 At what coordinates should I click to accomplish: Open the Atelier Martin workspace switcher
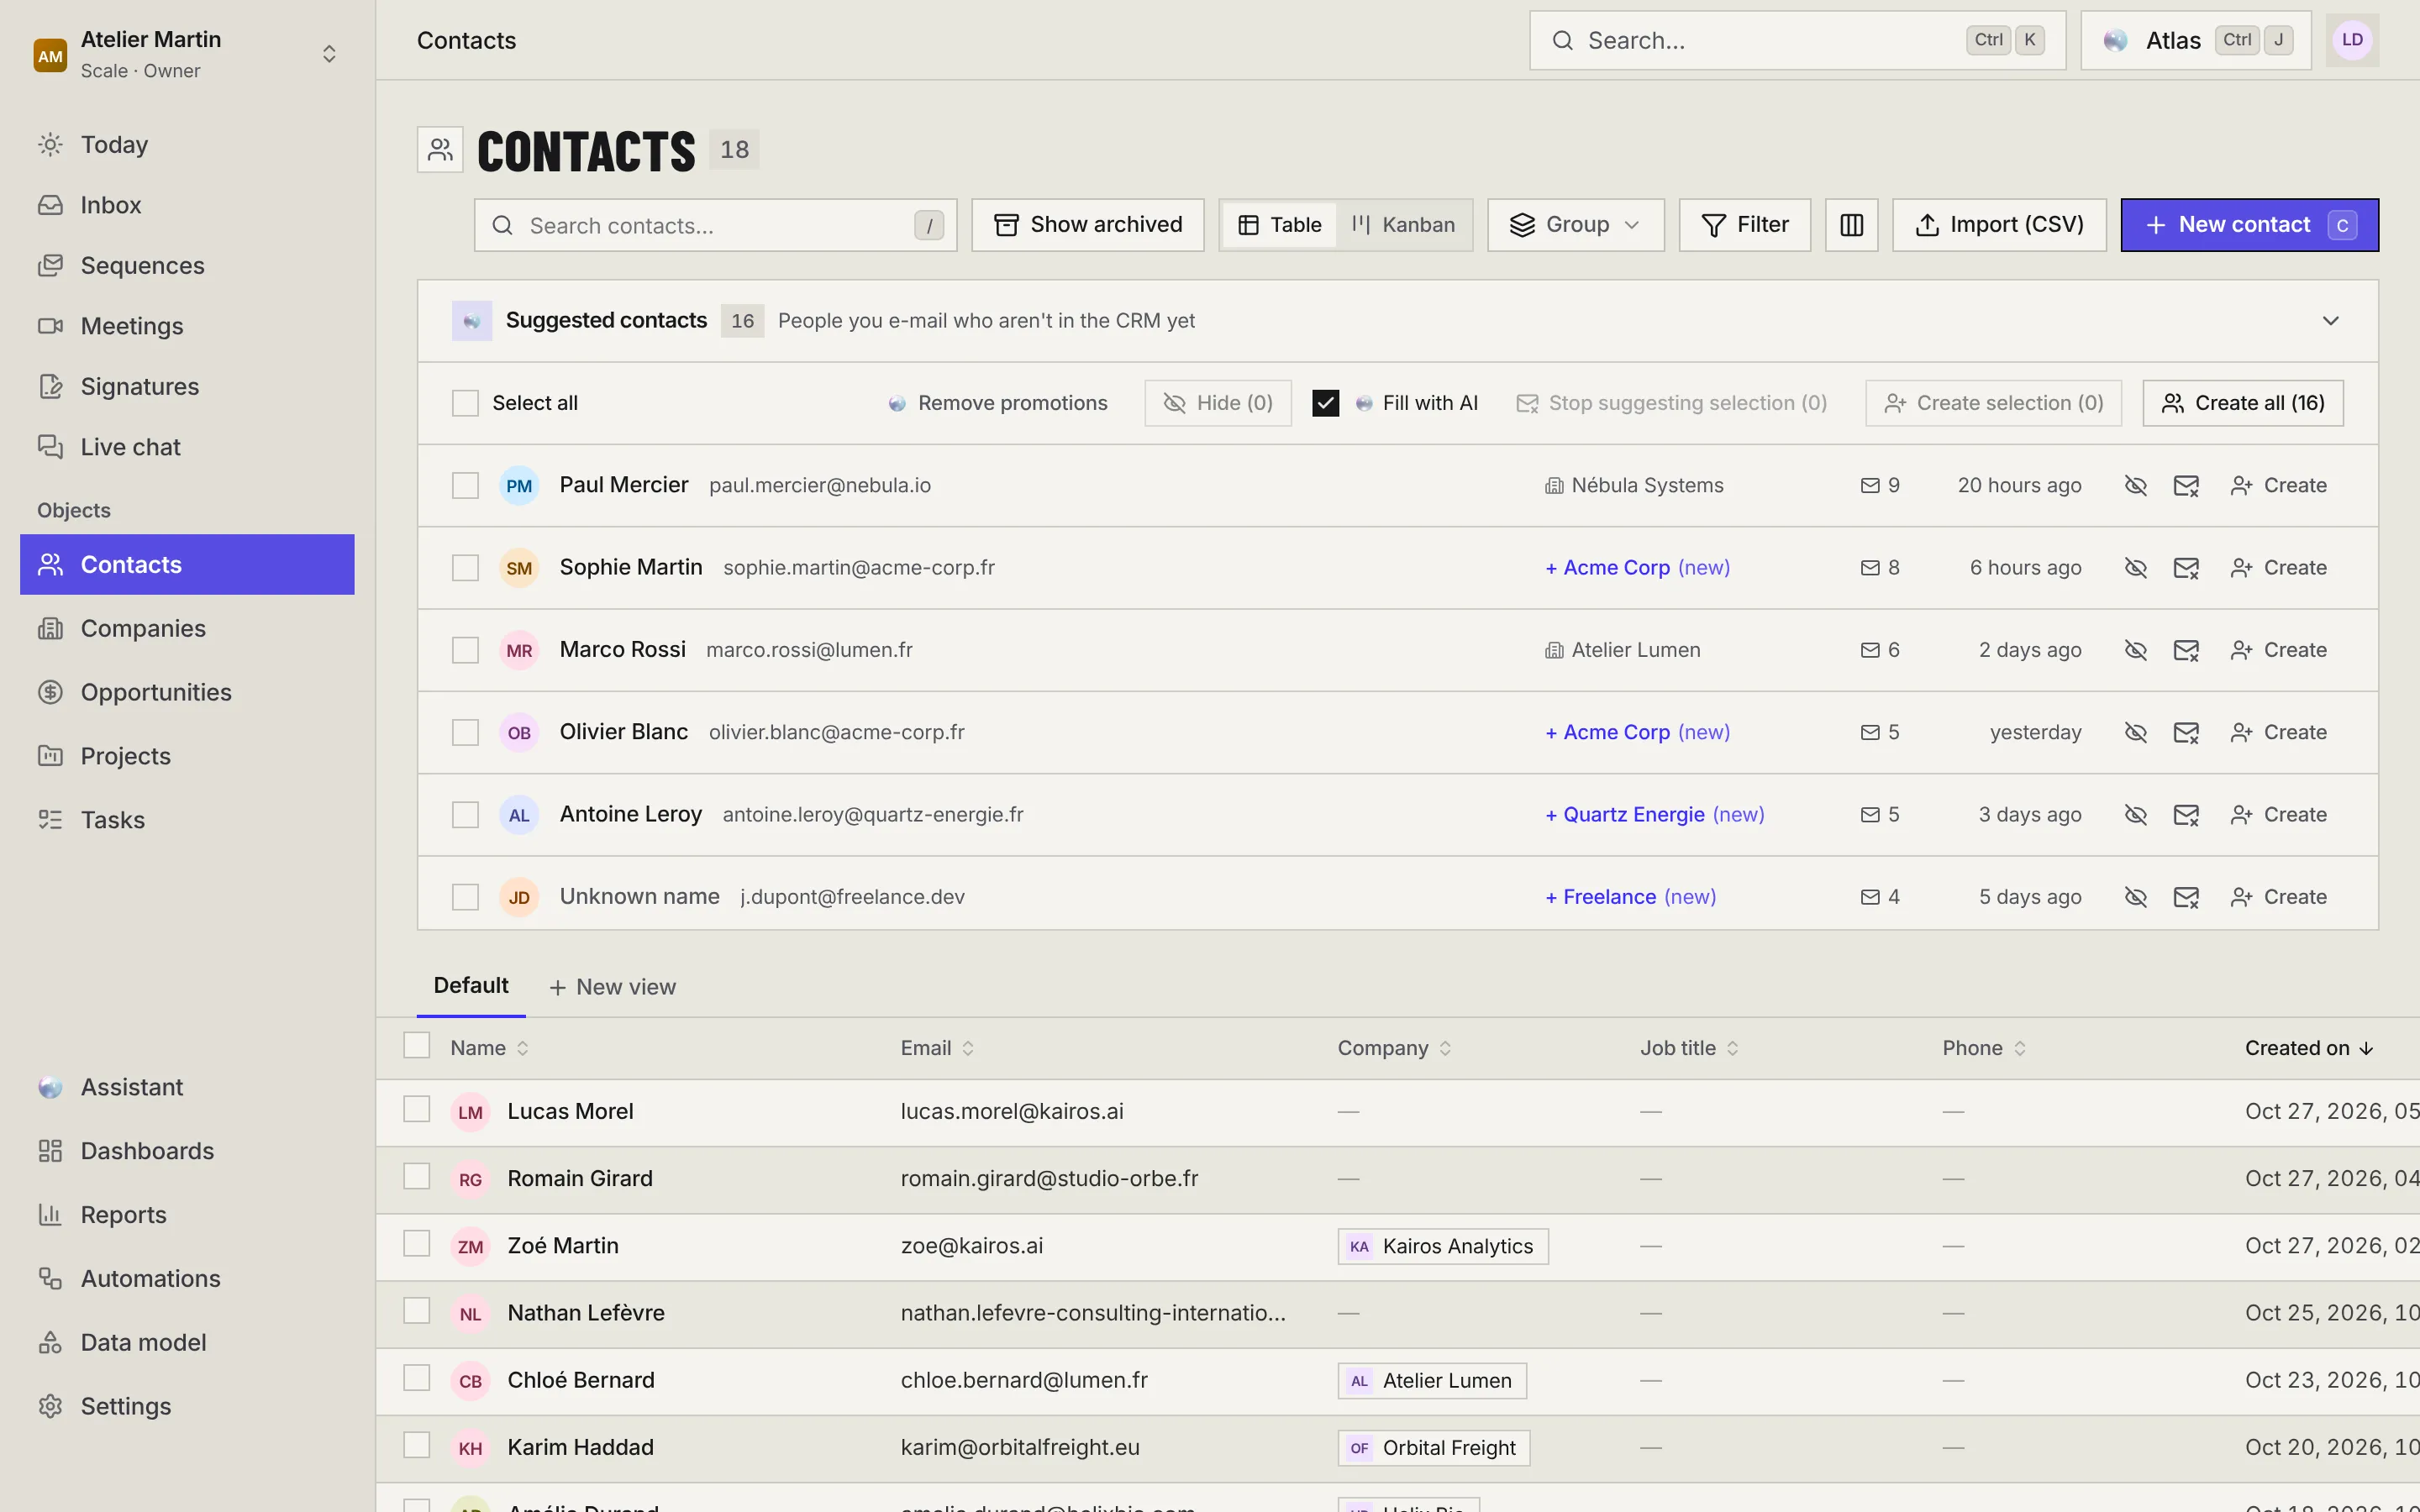187,54
